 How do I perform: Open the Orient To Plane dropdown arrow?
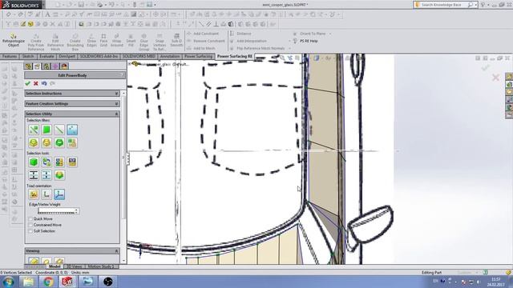(x=330, y=34)
